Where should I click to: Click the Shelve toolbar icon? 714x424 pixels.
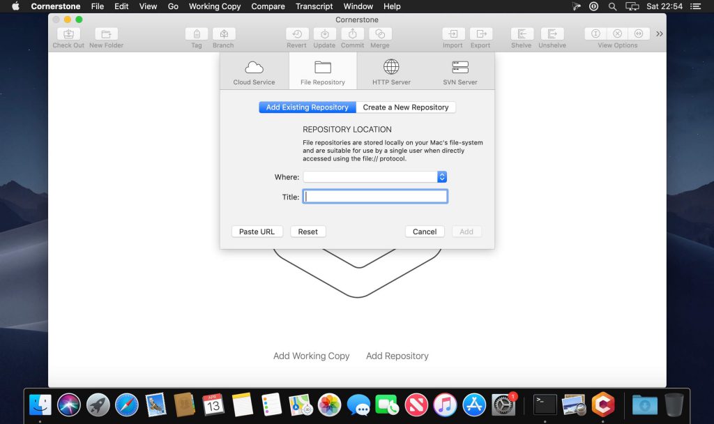click(x=522, y=34)
